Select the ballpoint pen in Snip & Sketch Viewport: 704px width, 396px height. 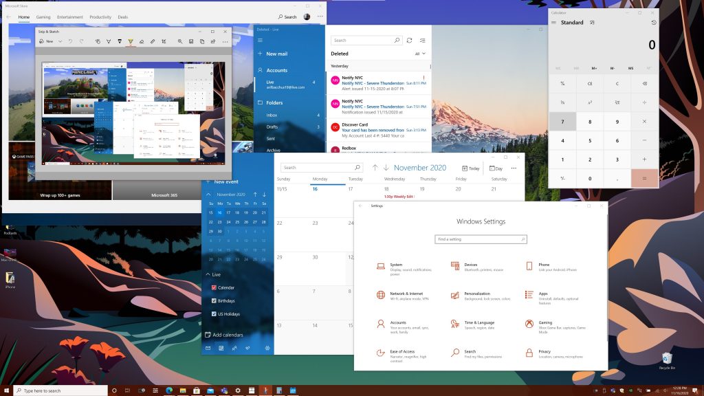point(109,41)
